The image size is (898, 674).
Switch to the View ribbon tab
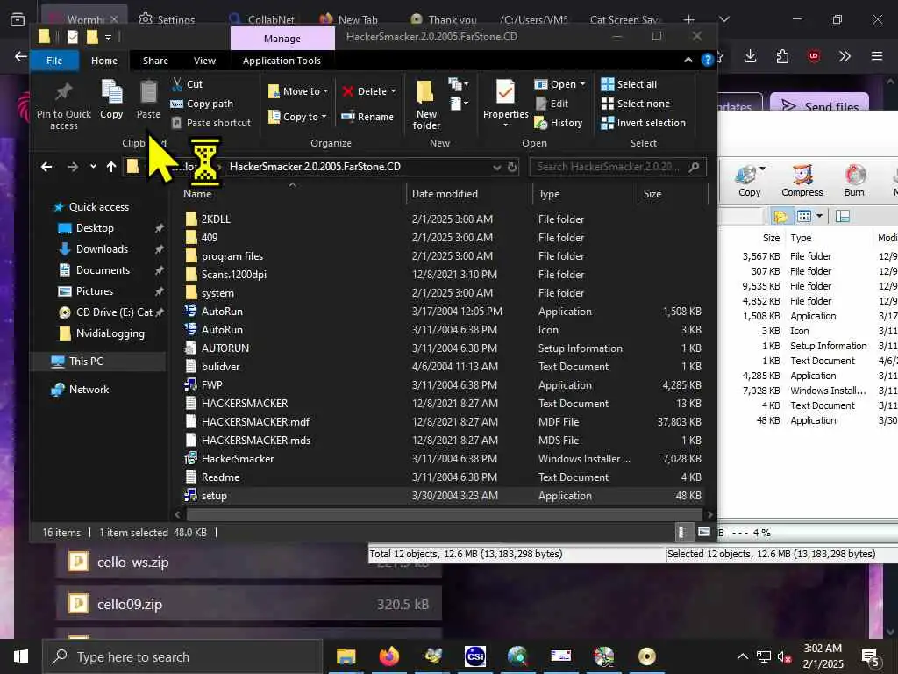(204, 61)
